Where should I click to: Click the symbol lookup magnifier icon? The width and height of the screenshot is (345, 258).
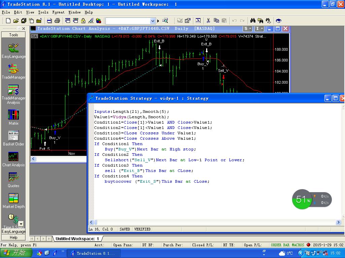coord(165,20)
